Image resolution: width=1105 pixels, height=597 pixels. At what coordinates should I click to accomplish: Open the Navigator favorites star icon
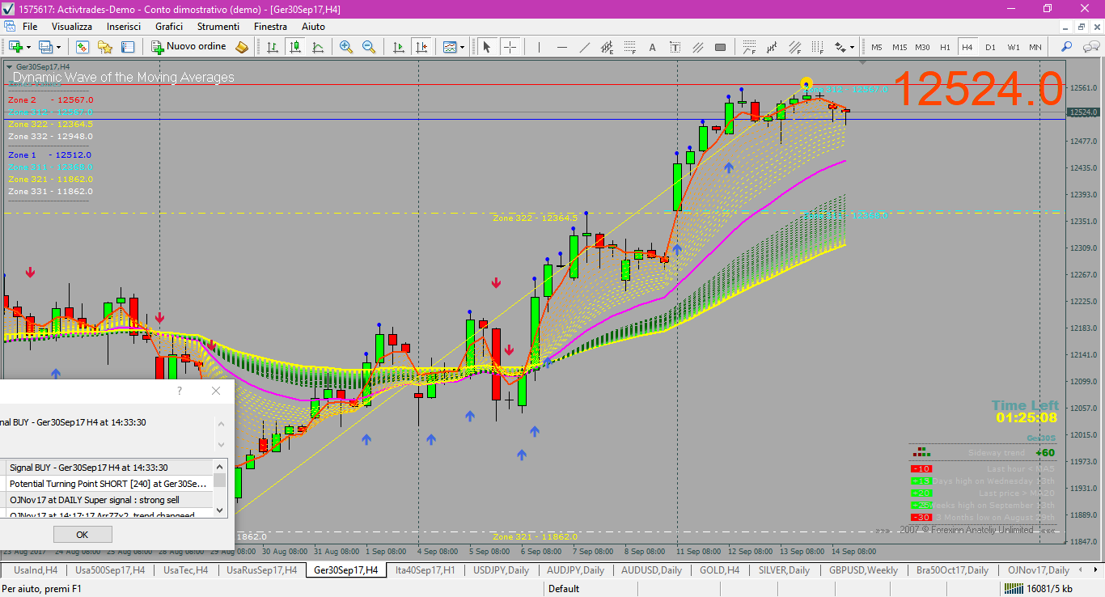tap(105, 47)
